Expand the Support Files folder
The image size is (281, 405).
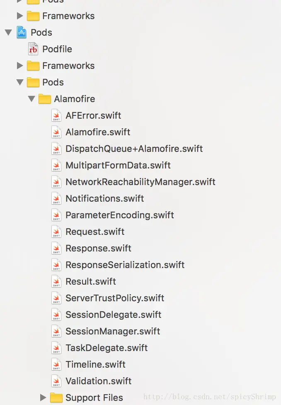pyautogui.click(x=43, y=398)
